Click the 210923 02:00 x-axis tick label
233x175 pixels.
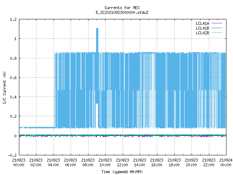pyautogui.click(x=36, y=162)
